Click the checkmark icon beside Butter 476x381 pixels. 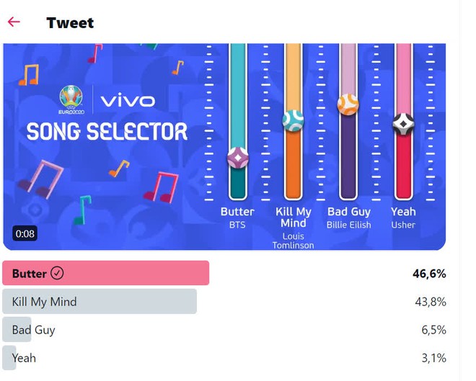tap(58, 274)
